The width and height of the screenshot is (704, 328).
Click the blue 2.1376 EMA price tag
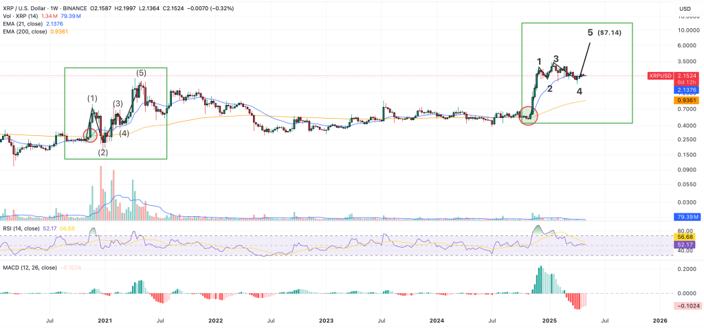pos(687,90)
